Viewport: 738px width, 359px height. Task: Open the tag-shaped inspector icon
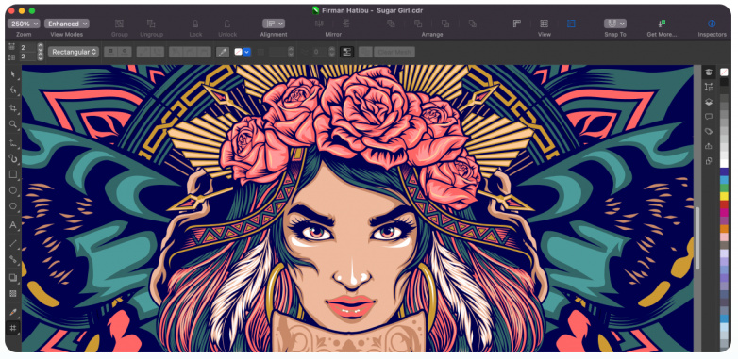pyautogui.click(x=709, y=132)
